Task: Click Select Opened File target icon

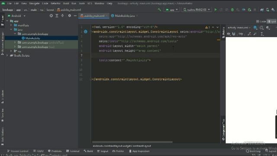Action: click(51, 16)
